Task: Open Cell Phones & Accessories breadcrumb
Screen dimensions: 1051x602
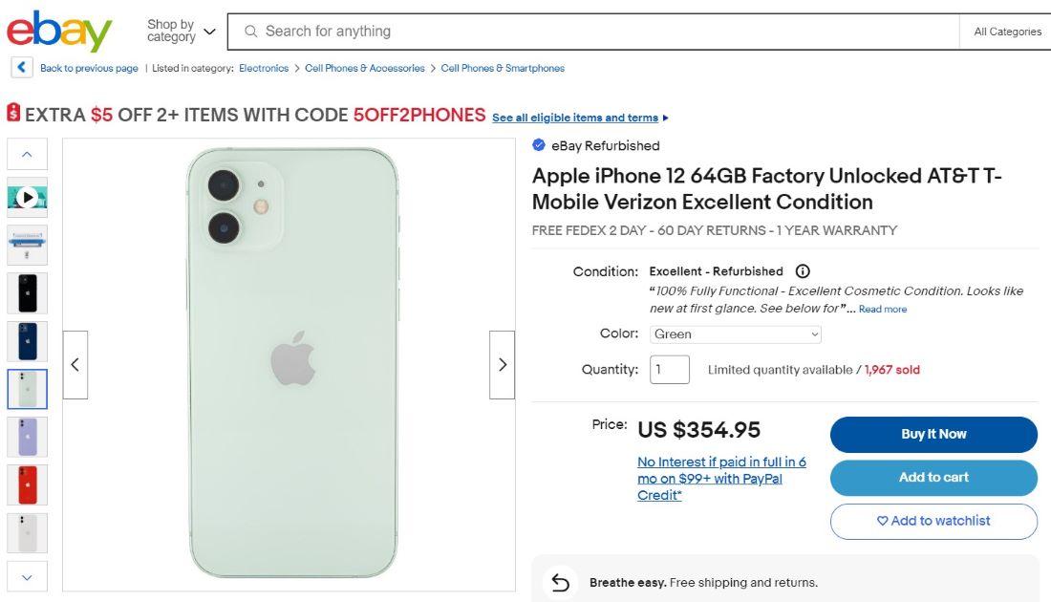Action: point(364,68)
